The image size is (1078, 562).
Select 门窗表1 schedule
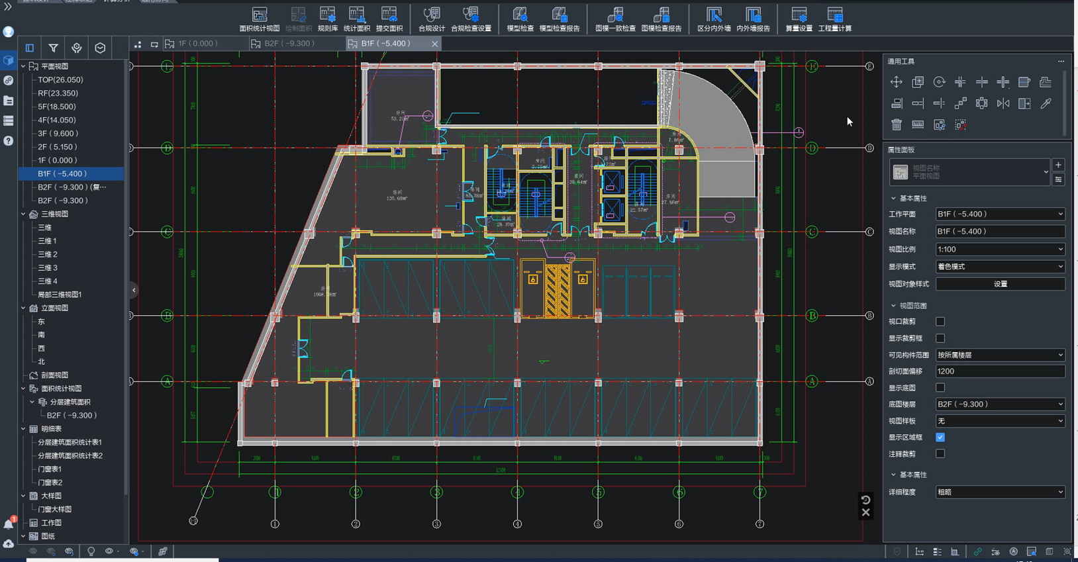pyautogui.click(x=50, y=469)
